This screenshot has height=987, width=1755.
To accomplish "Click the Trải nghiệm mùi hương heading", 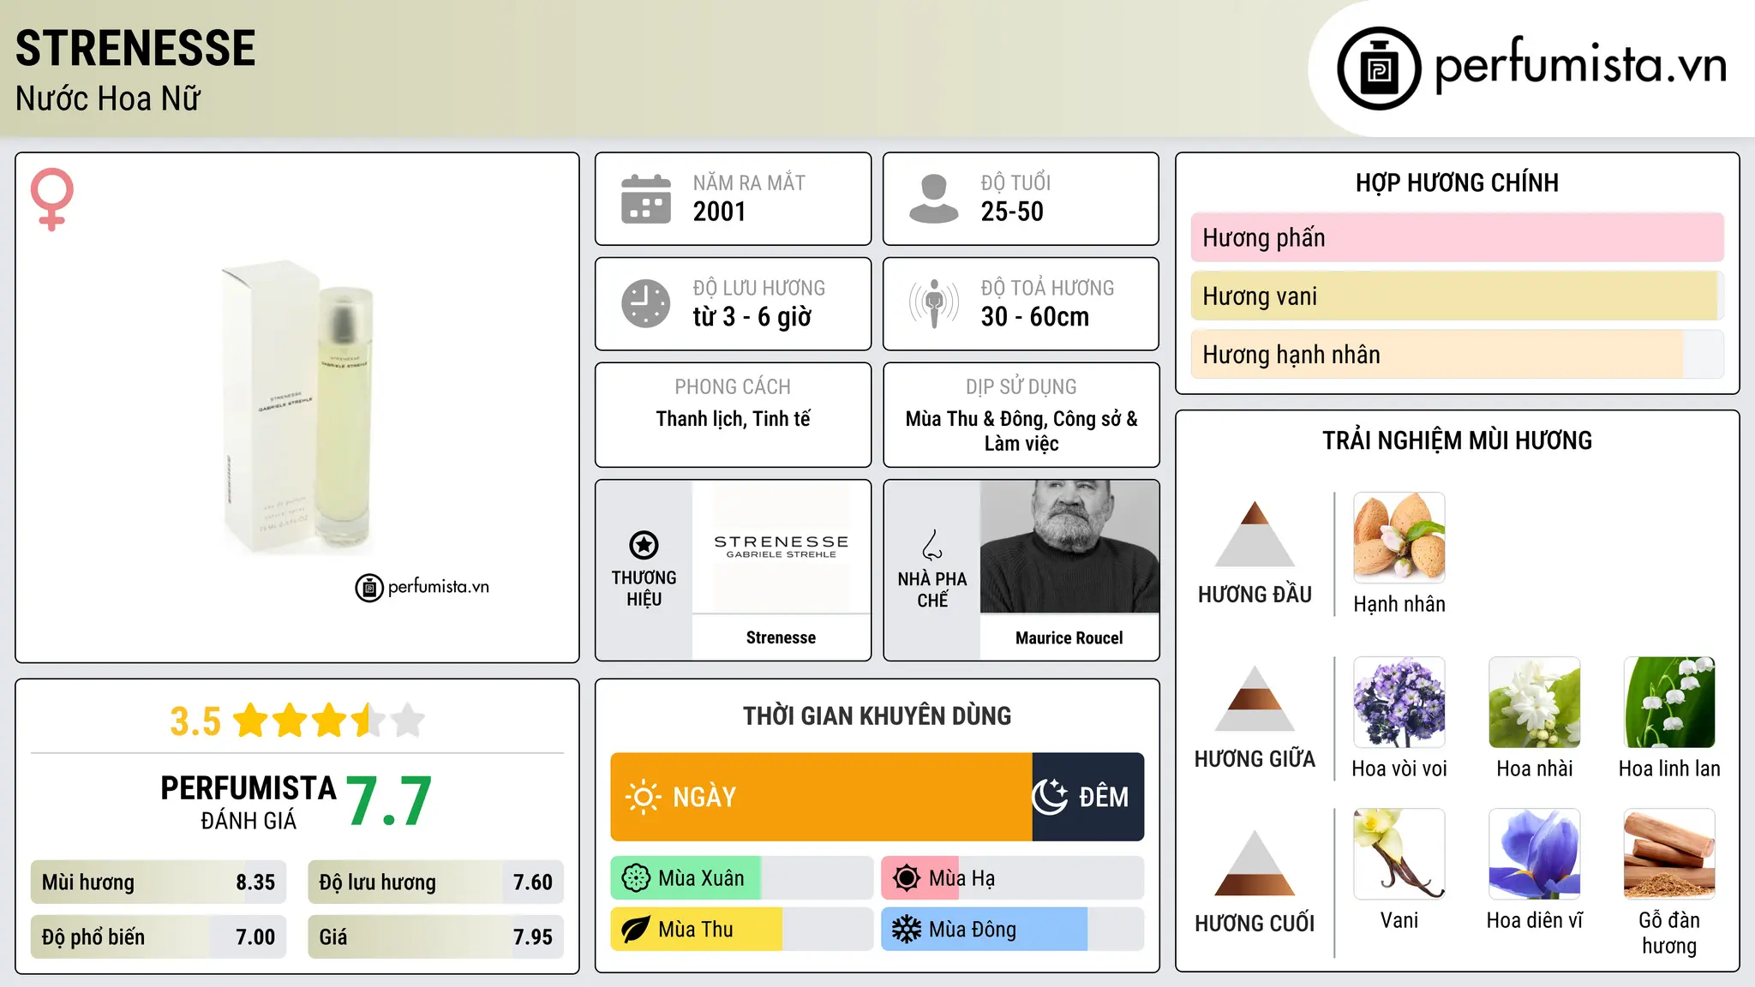I will (x=1458, y=440).
